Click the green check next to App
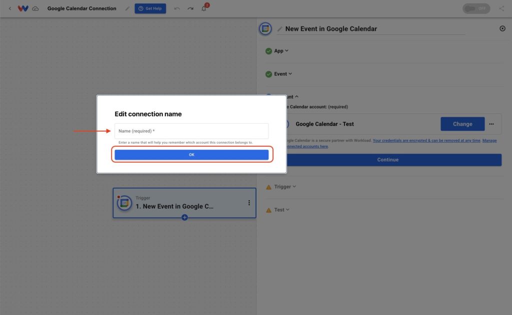 pyautogui.click(x=268, y=51)
